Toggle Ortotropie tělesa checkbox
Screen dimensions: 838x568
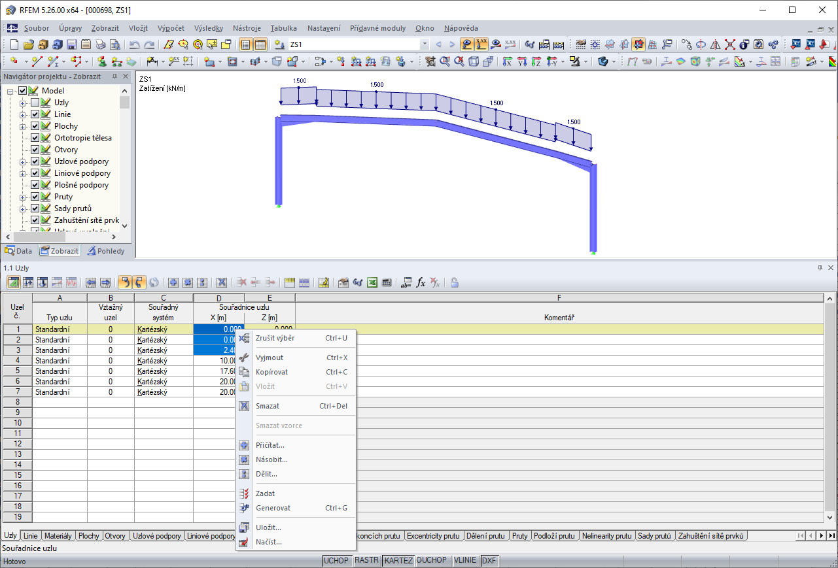tap(35, 138)
